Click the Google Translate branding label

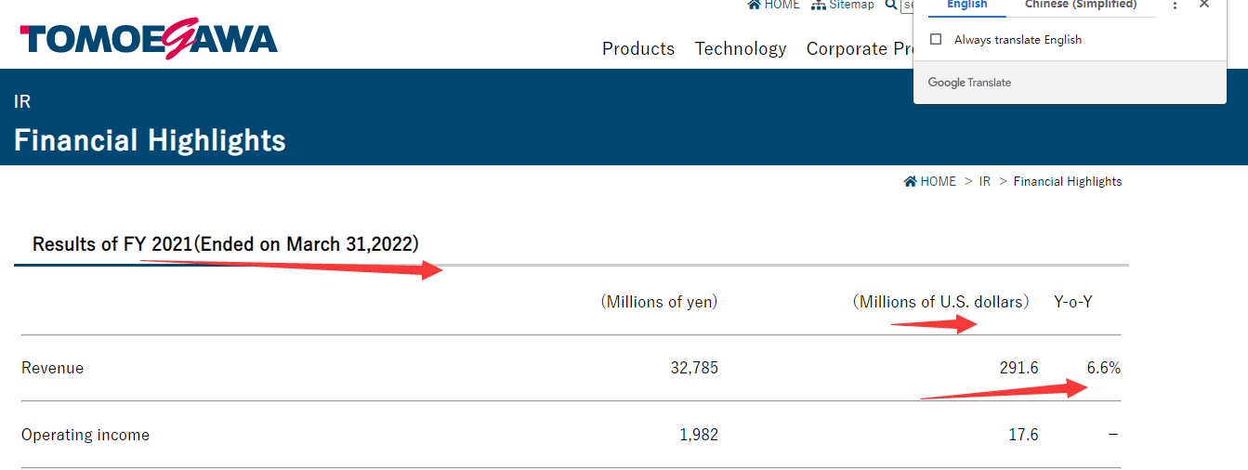969,83
